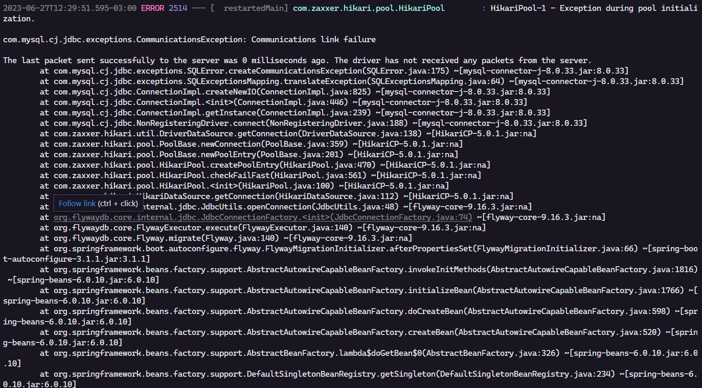
Task: Click SQLError.createCommunicationsException stack frame
Action: [x=334, y=71]
